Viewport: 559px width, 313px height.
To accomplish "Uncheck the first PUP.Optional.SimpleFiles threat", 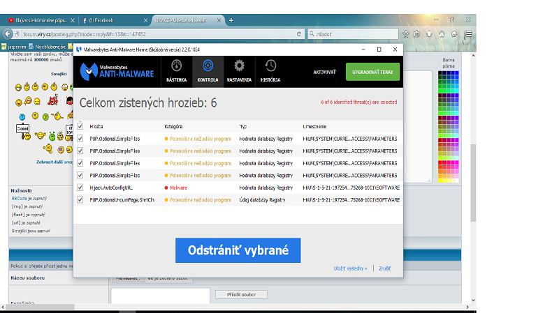I will [x=80, y=139].
